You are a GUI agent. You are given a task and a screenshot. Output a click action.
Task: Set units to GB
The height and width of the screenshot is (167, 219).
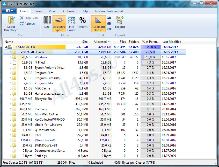pyautogui.click(x=109, y=18)
